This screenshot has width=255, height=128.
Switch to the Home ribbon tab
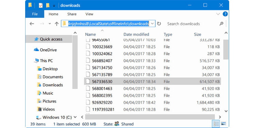coord(53,14)
